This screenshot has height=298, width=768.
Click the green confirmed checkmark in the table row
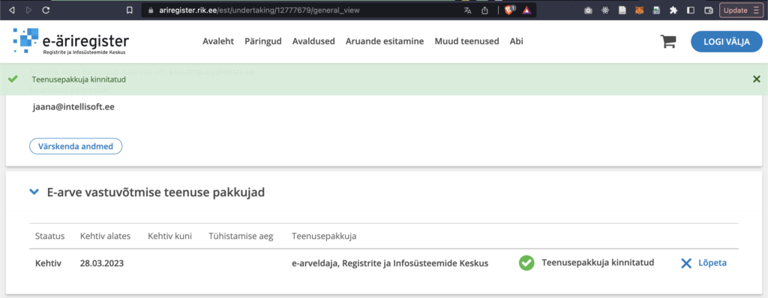pos(526,263)
